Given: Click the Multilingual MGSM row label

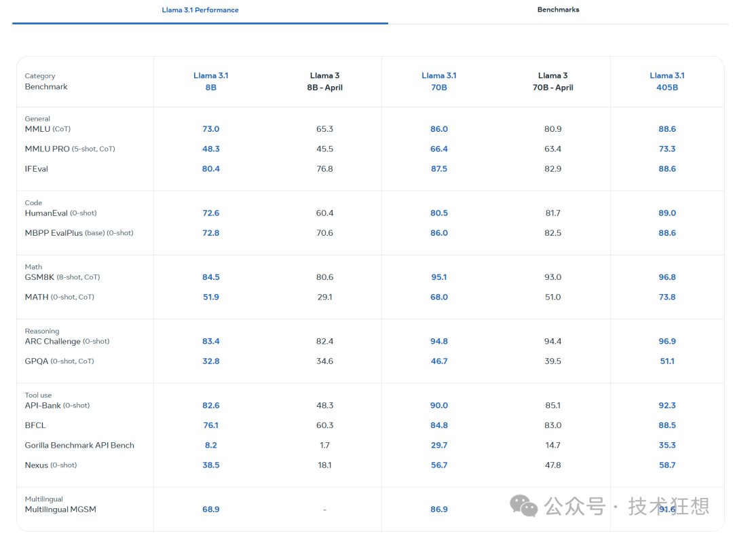Looking at the screenshot, I should [x=61, y=510].
